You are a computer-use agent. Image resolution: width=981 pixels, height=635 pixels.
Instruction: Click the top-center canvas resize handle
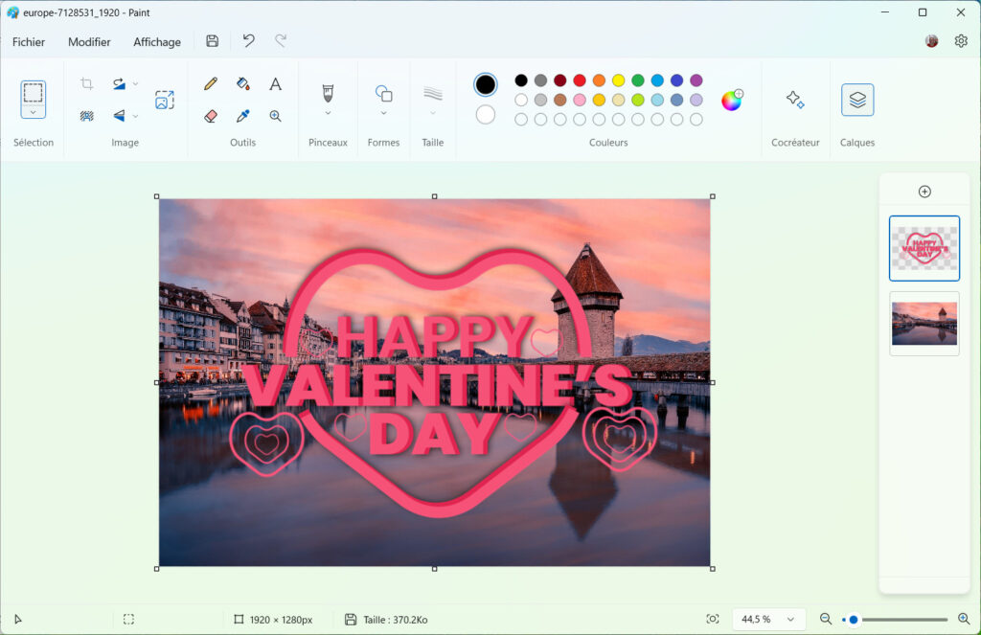pyautogui.click(x=435, y=196)
